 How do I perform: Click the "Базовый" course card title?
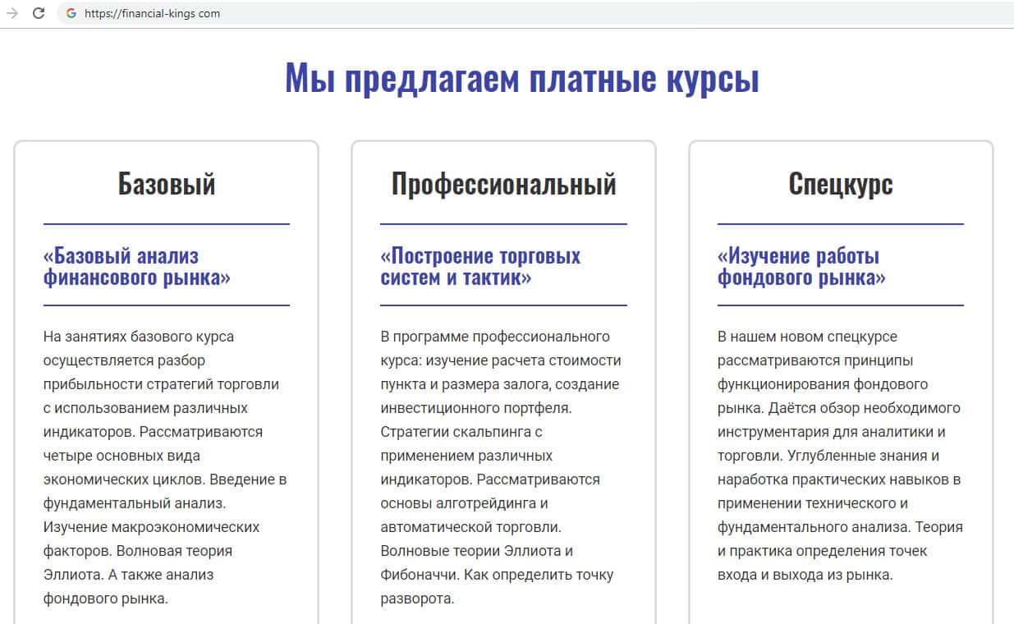tap(167, 183)
